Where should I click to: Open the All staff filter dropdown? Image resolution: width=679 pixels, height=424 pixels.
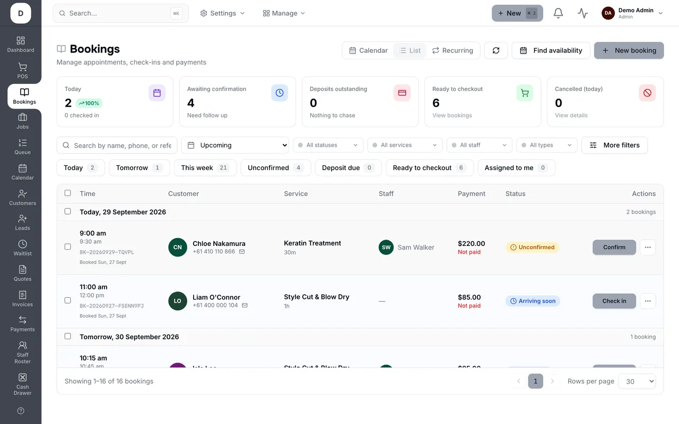[480, 145]
